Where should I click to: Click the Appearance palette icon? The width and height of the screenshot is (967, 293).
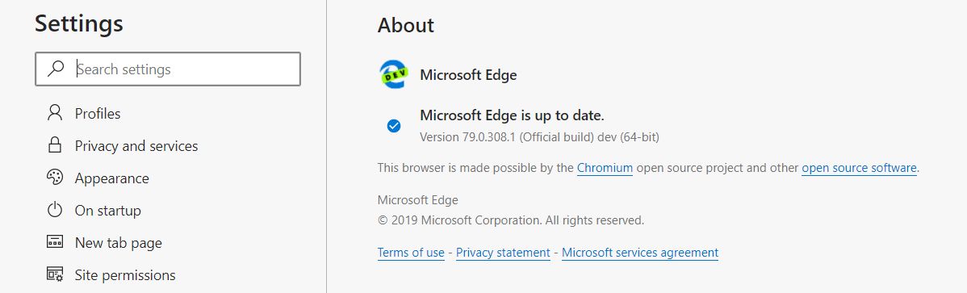click(55, 178)
